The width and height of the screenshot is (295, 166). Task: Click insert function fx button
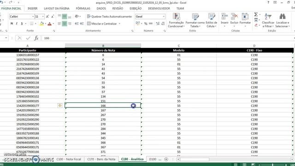(36, 38)
